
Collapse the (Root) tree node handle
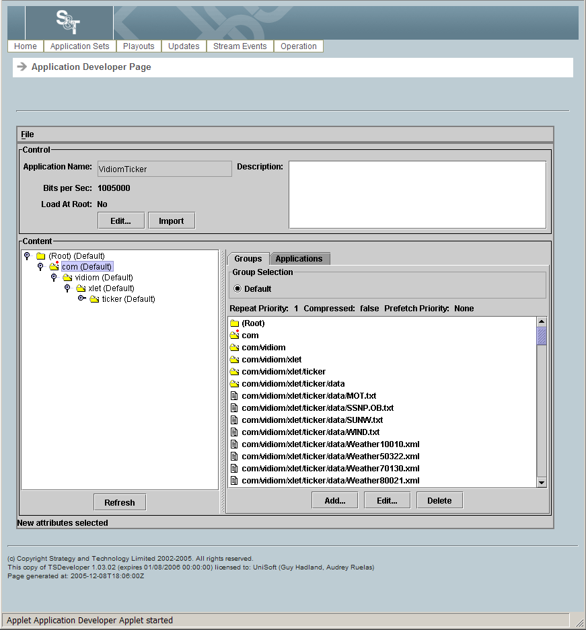[27, 255]
